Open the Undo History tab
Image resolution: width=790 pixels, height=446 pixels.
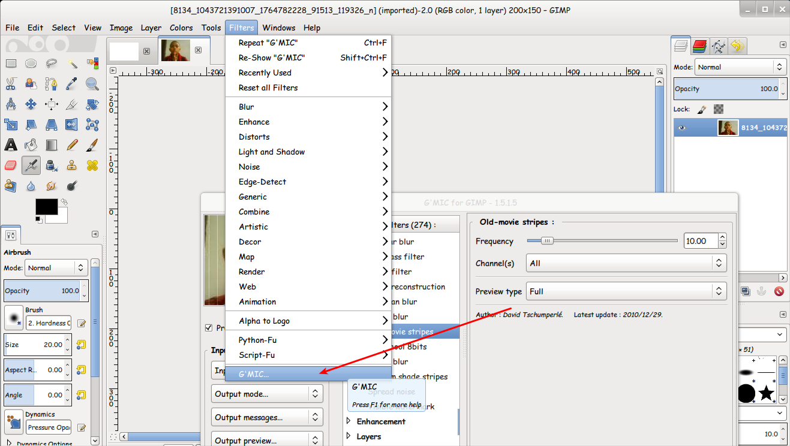pyautogui.click(x=737, y=46)
